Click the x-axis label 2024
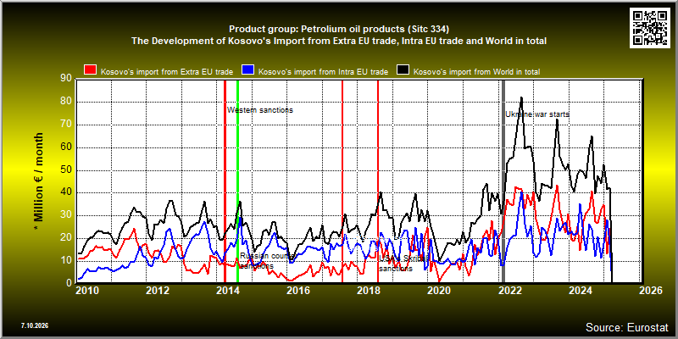This screenshot has height=339, width=678. [581, 291]
